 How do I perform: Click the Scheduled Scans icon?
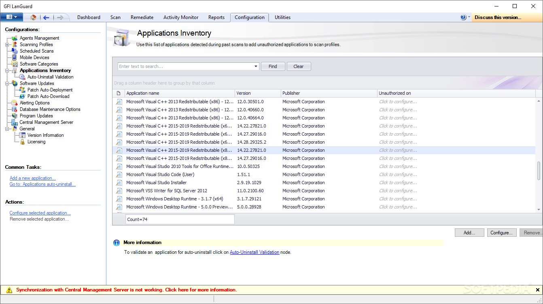15,51
